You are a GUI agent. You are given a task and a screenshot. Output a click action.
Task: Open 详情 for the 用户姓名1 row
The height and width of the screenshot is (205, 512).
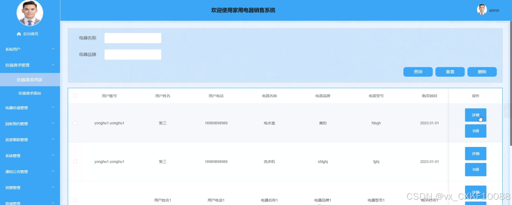click(x=475, y=192)
